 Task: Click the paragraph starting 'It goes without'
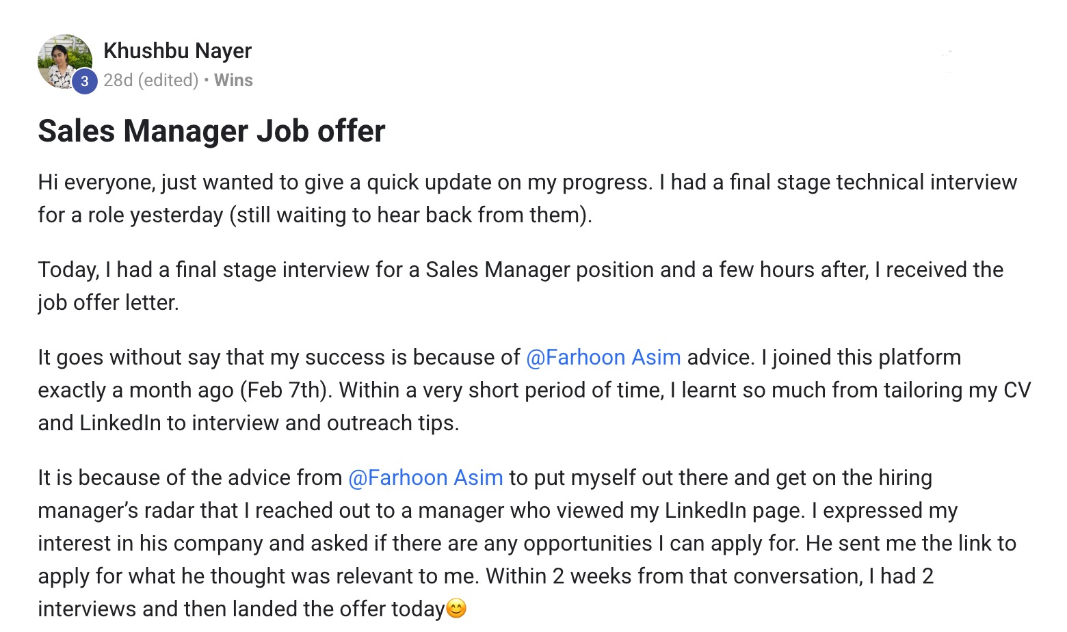point(534,390)
